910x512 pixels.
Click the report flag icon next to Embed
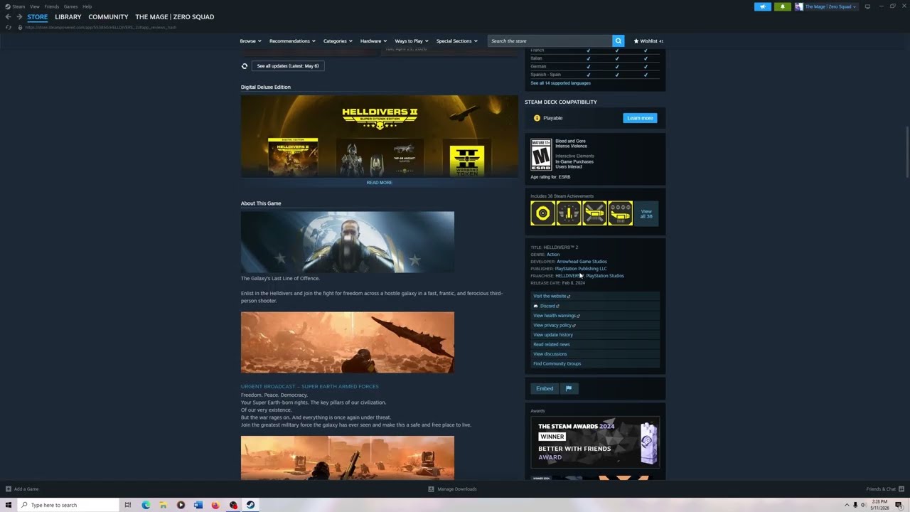click(569, 388)
